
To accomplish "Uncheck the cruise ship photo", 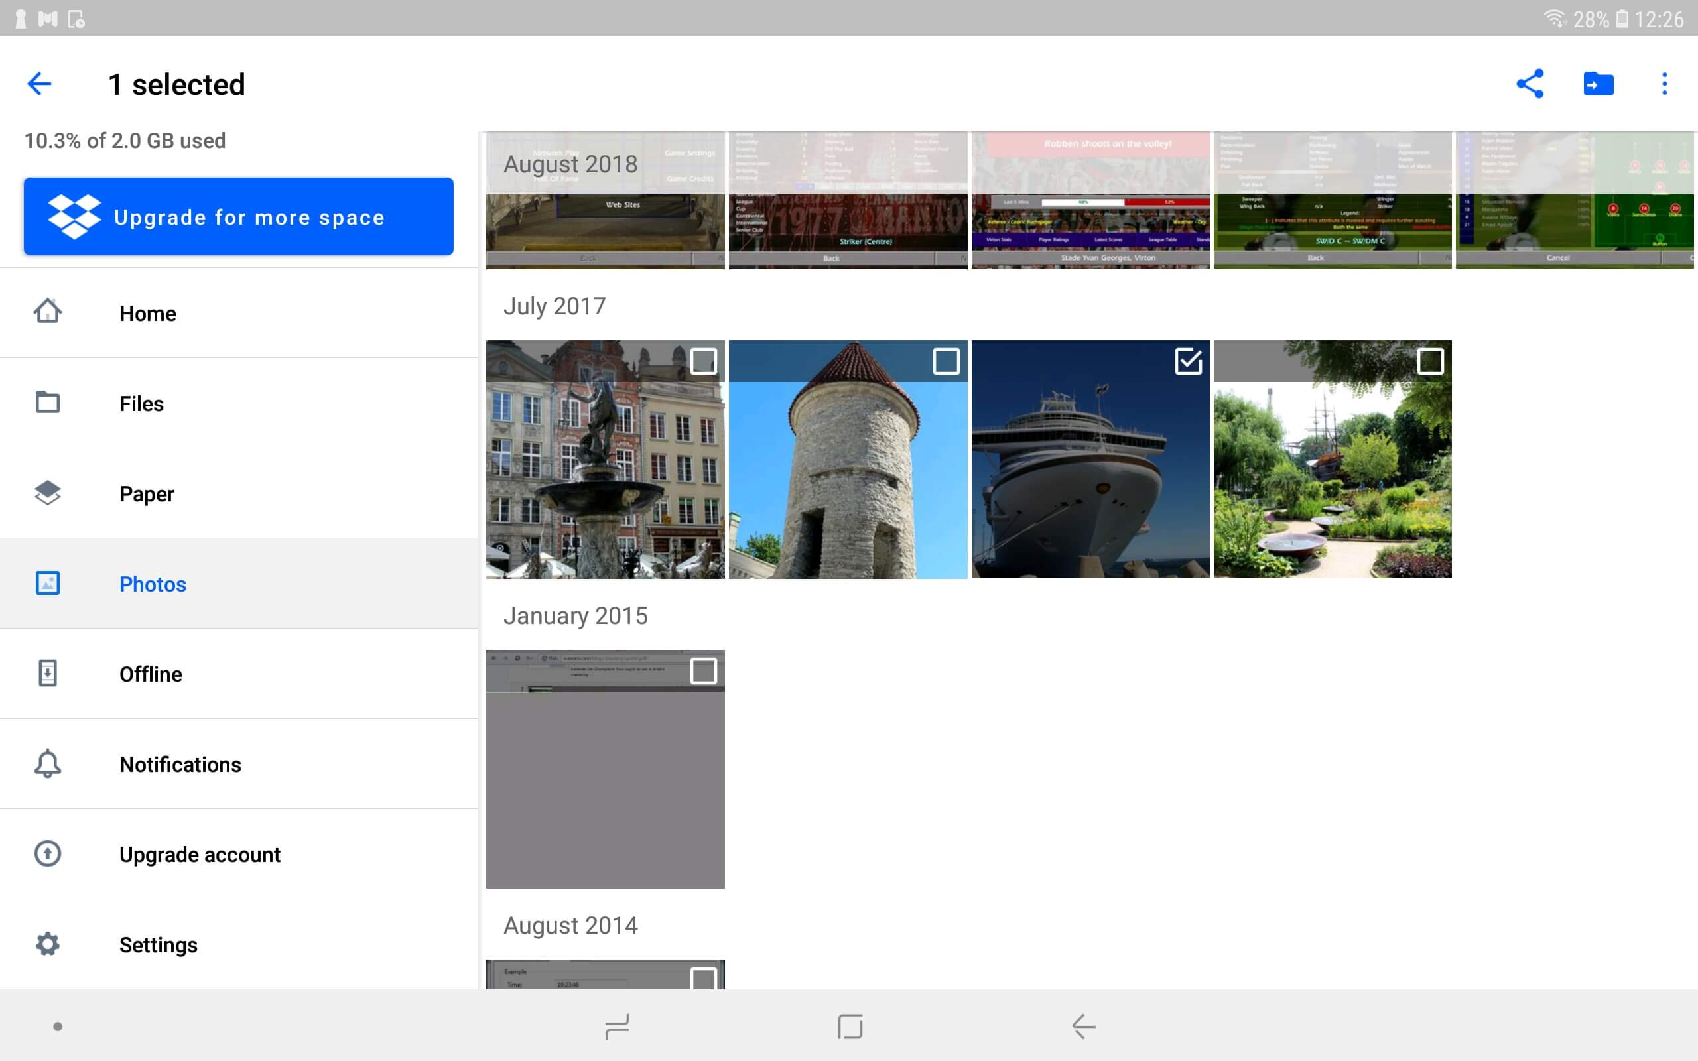I will point(1188,361).
